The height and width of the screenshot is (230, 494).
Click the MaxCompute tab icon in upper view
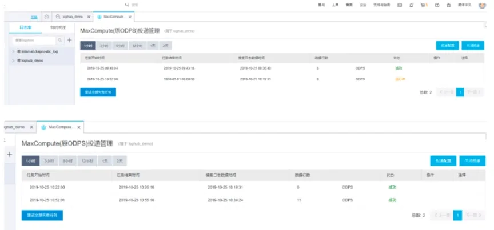click(x=99, y=17)
